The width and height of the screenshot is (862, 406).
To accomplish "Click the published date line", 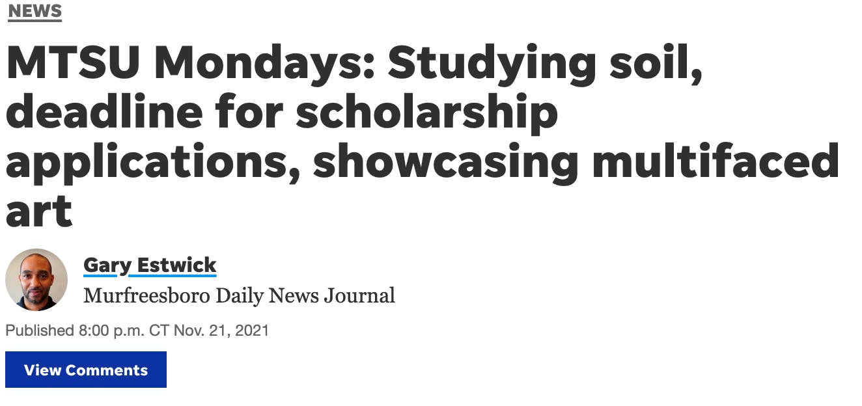I will [137, 331].
